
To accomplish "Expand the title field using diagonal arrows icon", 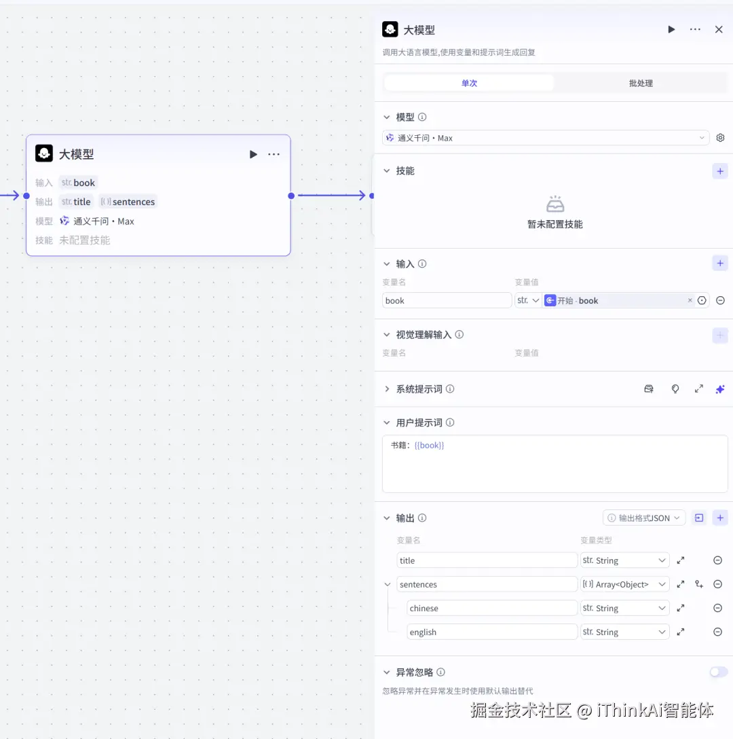I will (x=680, y=560).
